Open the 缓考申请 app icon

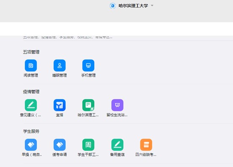[x=60, y=145]
